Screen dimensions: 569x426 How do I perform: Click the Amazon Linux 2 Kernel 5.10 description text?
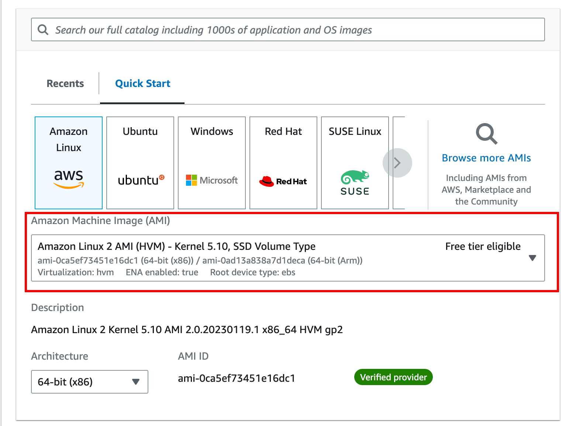[x=187, y=330]
